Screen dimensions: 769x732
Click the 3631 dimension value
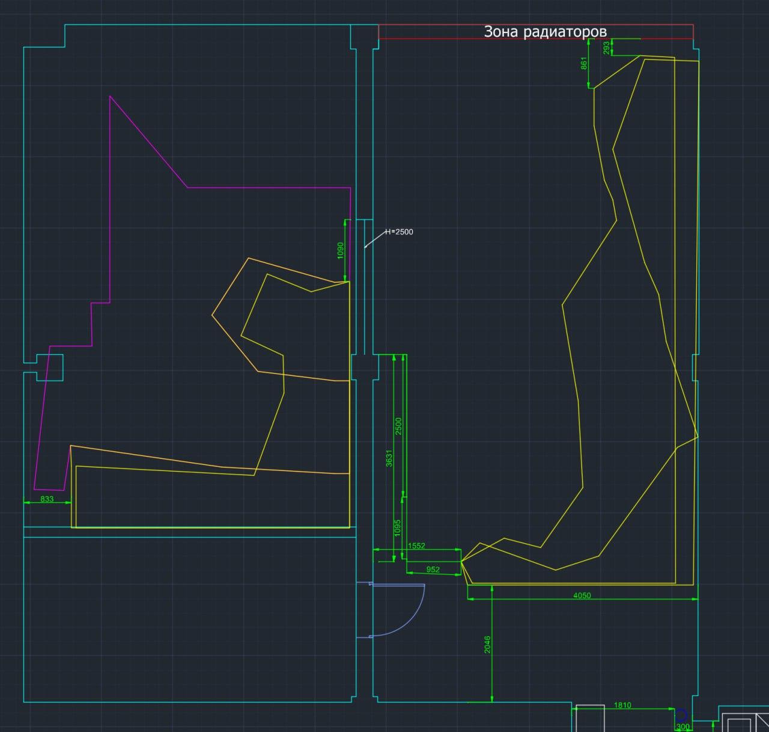tap(389, 458)
